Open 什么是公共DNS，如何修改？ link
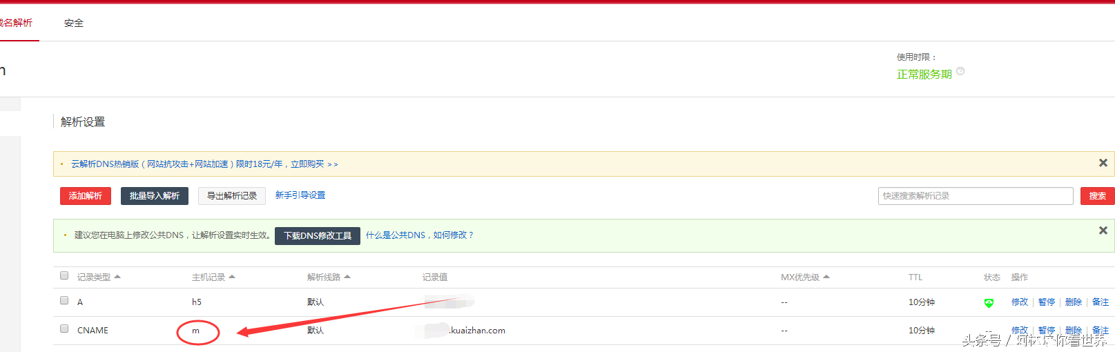Screen dimensions: 1115x352 [x=420, y=235]
